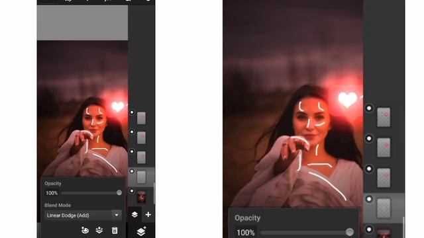Hide the photo base layer in enlarged screenshot
This screenshot has height=238, width=424.
(x=369, y=229)
